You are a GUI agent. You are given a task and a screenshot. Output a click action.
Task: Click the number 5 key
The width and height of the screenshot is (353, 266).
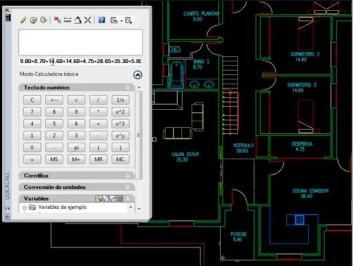tap(54, 124)
